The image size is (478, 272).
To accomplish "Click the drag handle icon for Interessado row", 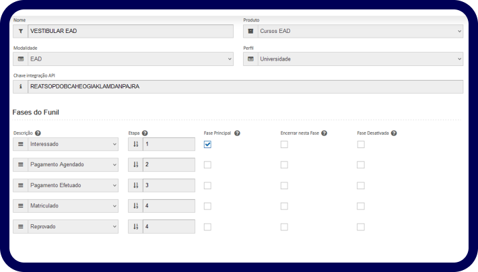I will pos(20,144).
